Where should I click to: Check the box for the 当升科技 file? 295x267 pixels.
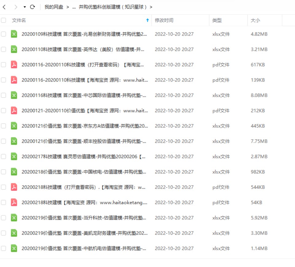pyautogui.click(x=3, y=218)
